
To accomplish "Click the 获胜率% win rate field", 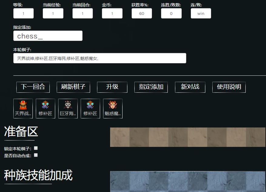I will pos(141,13).
